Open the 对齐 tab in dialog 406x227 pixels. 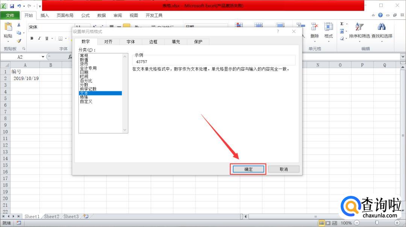[x=108, y=42]
